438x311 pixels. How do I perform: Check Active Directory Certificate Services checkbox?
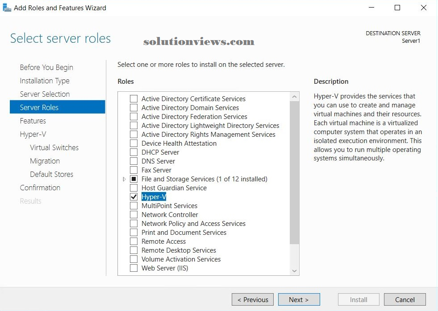[134, 98]
